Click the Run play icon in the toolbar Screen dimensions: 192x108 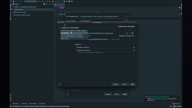click(x=40, y=1)
